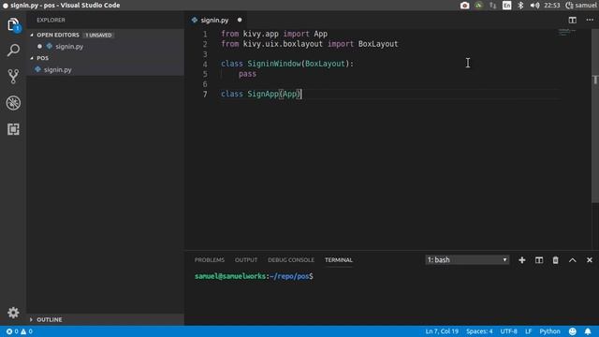
Task: Click 'SigninWindow' class name
Action: [274, 64]
